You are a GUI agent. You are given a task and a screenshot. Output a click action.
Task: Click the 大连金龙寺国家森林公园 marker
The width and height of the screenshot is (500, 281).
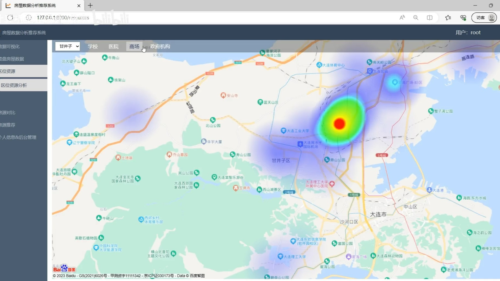[x=138, y=178]
